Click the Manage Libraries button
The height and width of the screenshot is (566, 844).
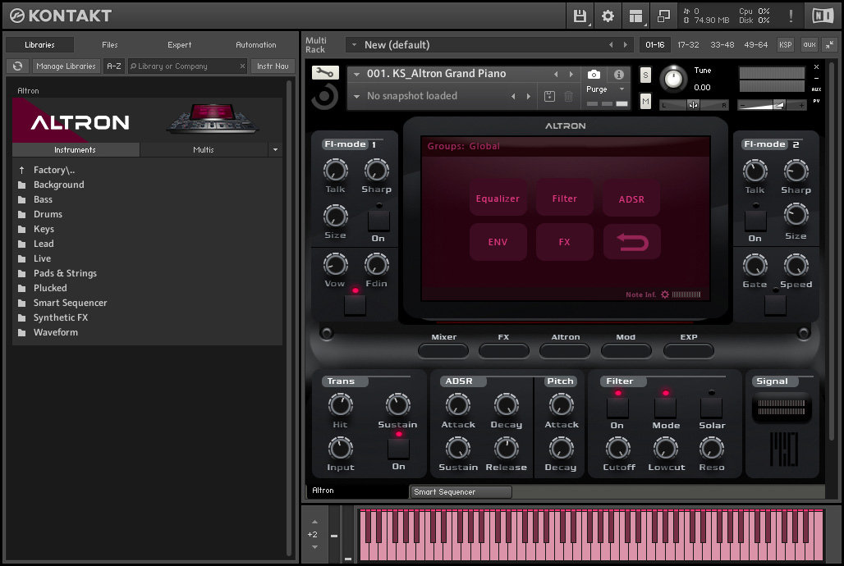click(x=67, y=66)
